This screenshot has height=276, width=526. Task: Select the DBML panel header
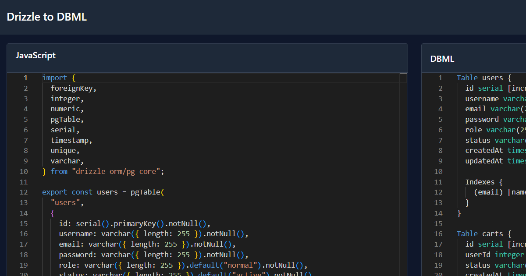[x=442, y=59]
